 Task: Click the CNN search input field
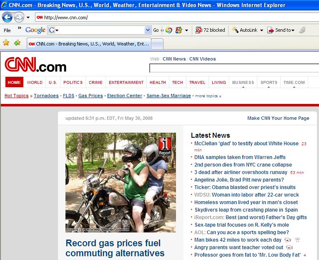pyautogui.click(x=234, y=68)
